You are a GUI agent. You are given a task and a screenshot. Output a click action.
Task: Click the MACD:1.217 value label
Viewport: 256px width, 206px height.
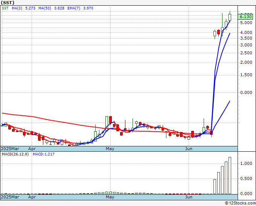(44, 154)
